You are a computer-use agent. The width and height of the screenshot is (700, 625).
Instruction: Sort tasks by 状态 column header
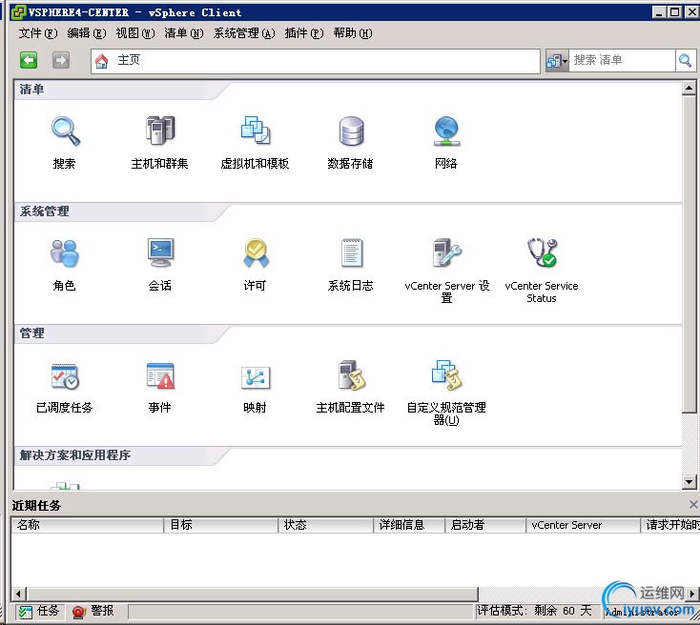click(326, 525)
